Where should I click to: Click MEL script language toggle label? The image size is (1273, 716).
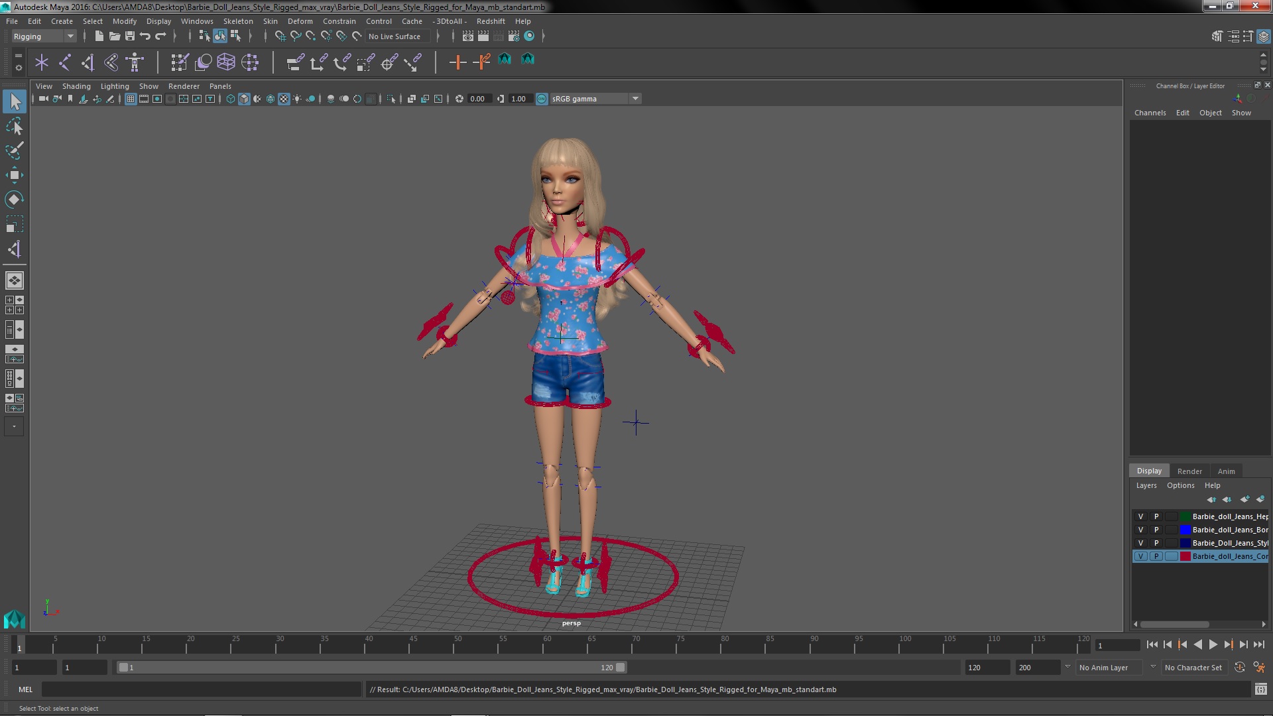pos(25,689)
